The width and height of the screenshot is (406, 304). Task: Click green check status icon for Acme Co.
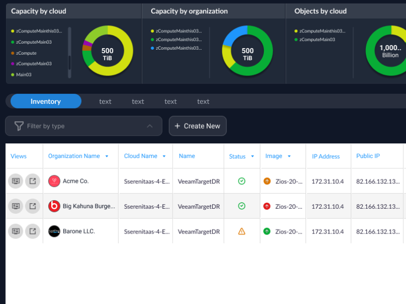pyautogui.click(x=242, y=181)
